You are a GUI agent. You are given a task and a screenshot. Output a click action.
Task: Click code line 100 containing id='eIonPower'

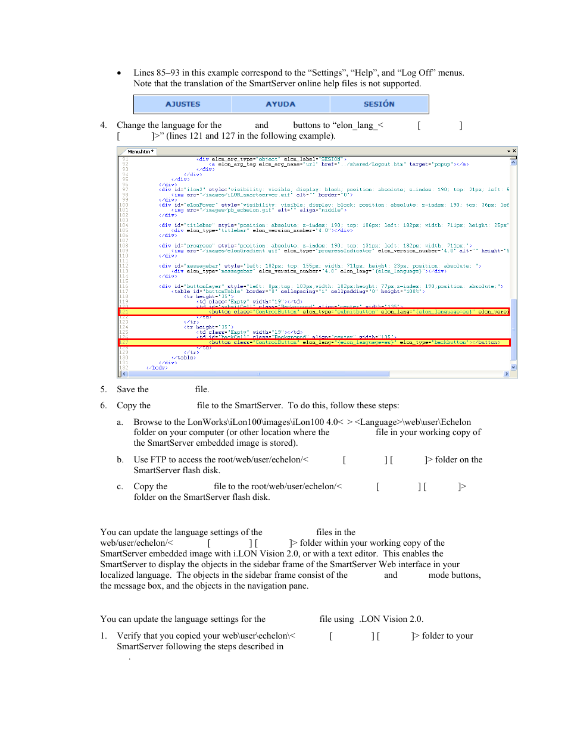coord(334,205)
